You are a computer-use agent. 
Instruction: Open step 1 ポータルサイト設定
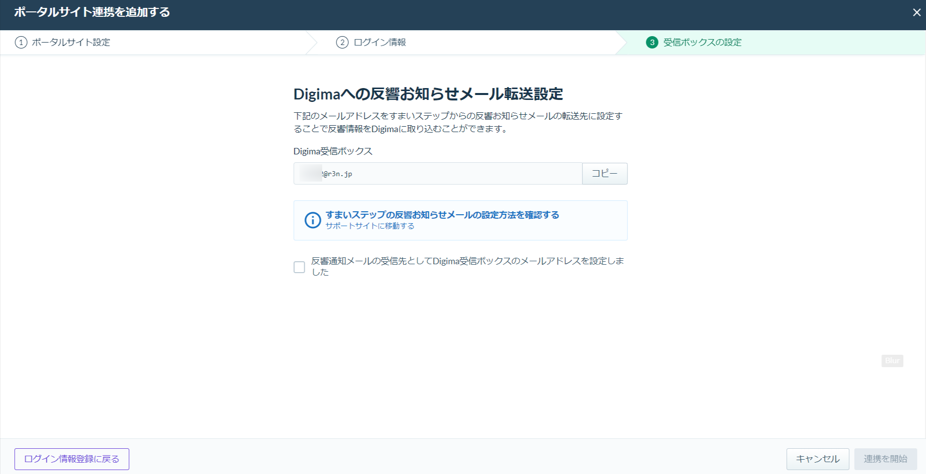click(x=62, y=43)
